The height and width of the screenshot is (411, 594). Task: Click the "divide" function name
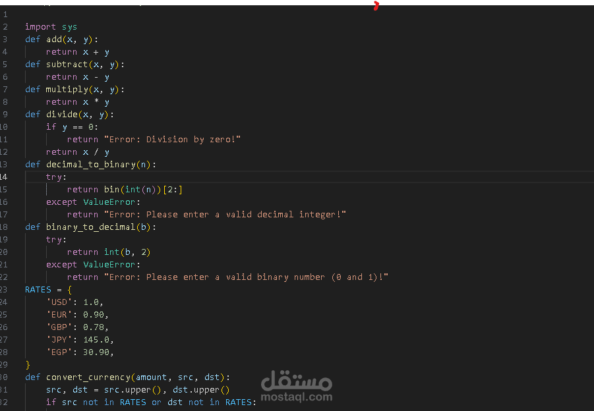click(62, 115)
